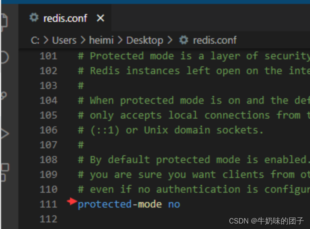Click the redis.conf breadcrumb file name

pos(215,40)
